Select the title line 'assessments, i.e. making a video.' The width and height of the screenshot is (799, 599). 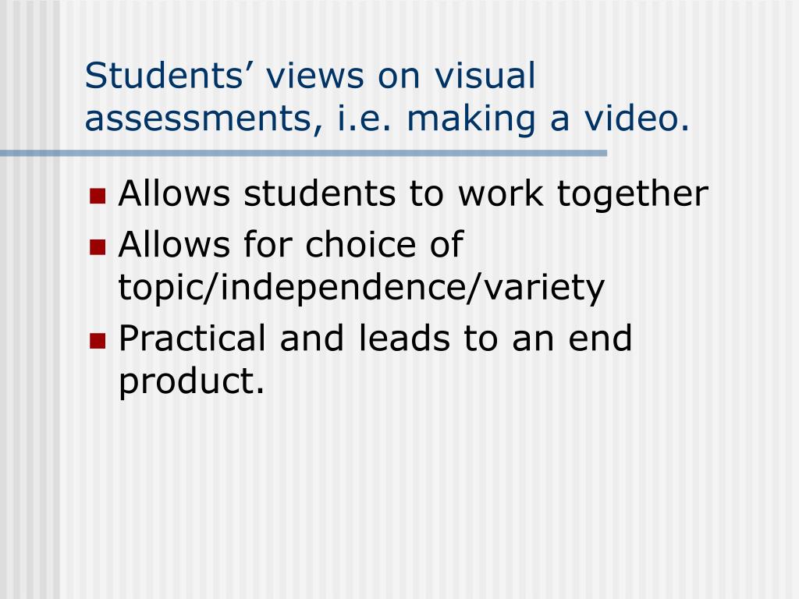coord(387,119)
